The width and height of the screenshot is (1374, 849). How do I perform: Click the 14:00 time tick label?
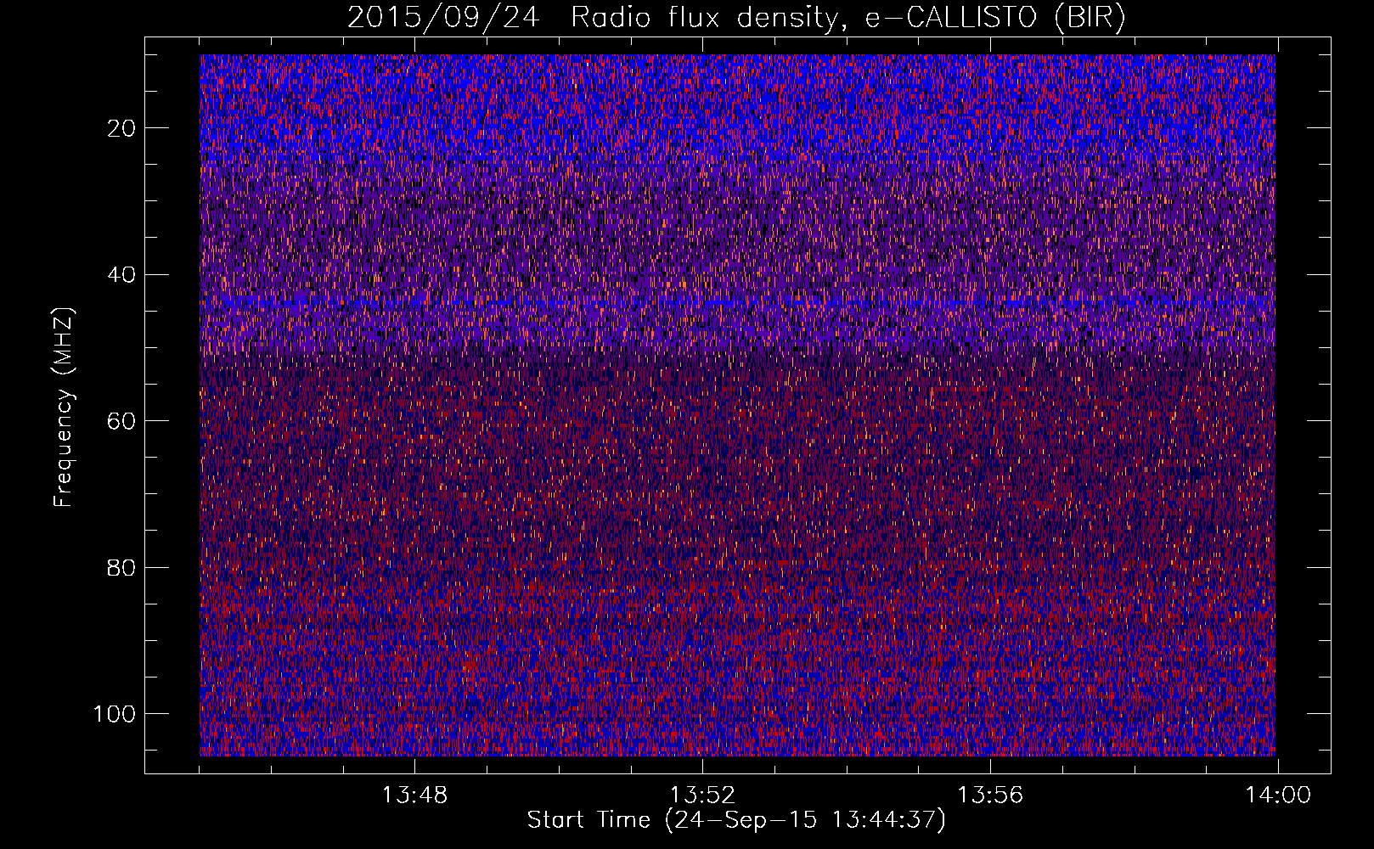coord(1278,796)
